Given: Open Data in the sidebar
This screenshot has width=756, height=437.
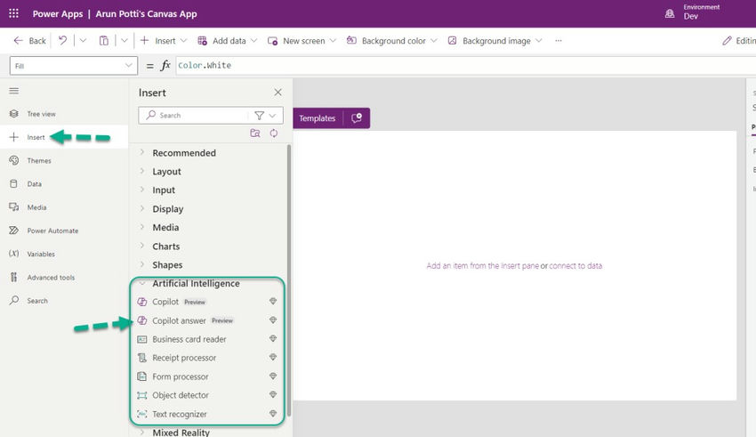Looking at the screenshot, I should (x=64, y=183).
